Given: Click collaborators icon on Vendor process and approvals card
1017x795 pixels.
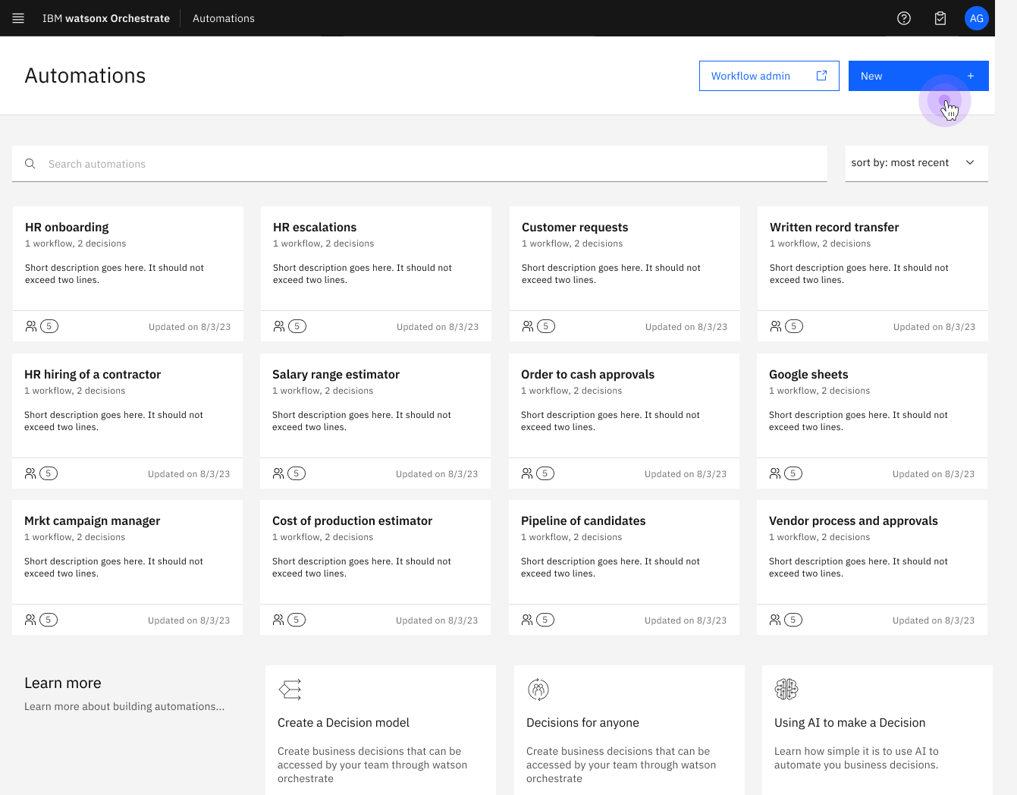Looking at the screenshot, I should click(x=775, y=620).
